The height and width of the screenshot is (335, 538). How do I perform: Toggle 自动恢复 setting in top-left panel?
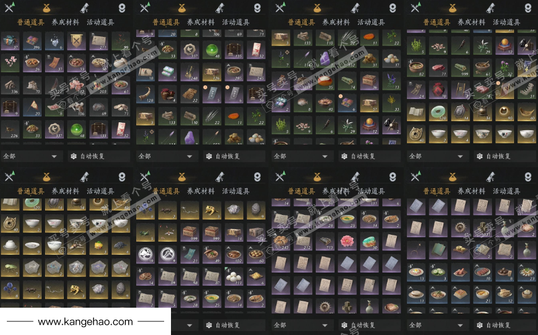coord(88,156)
